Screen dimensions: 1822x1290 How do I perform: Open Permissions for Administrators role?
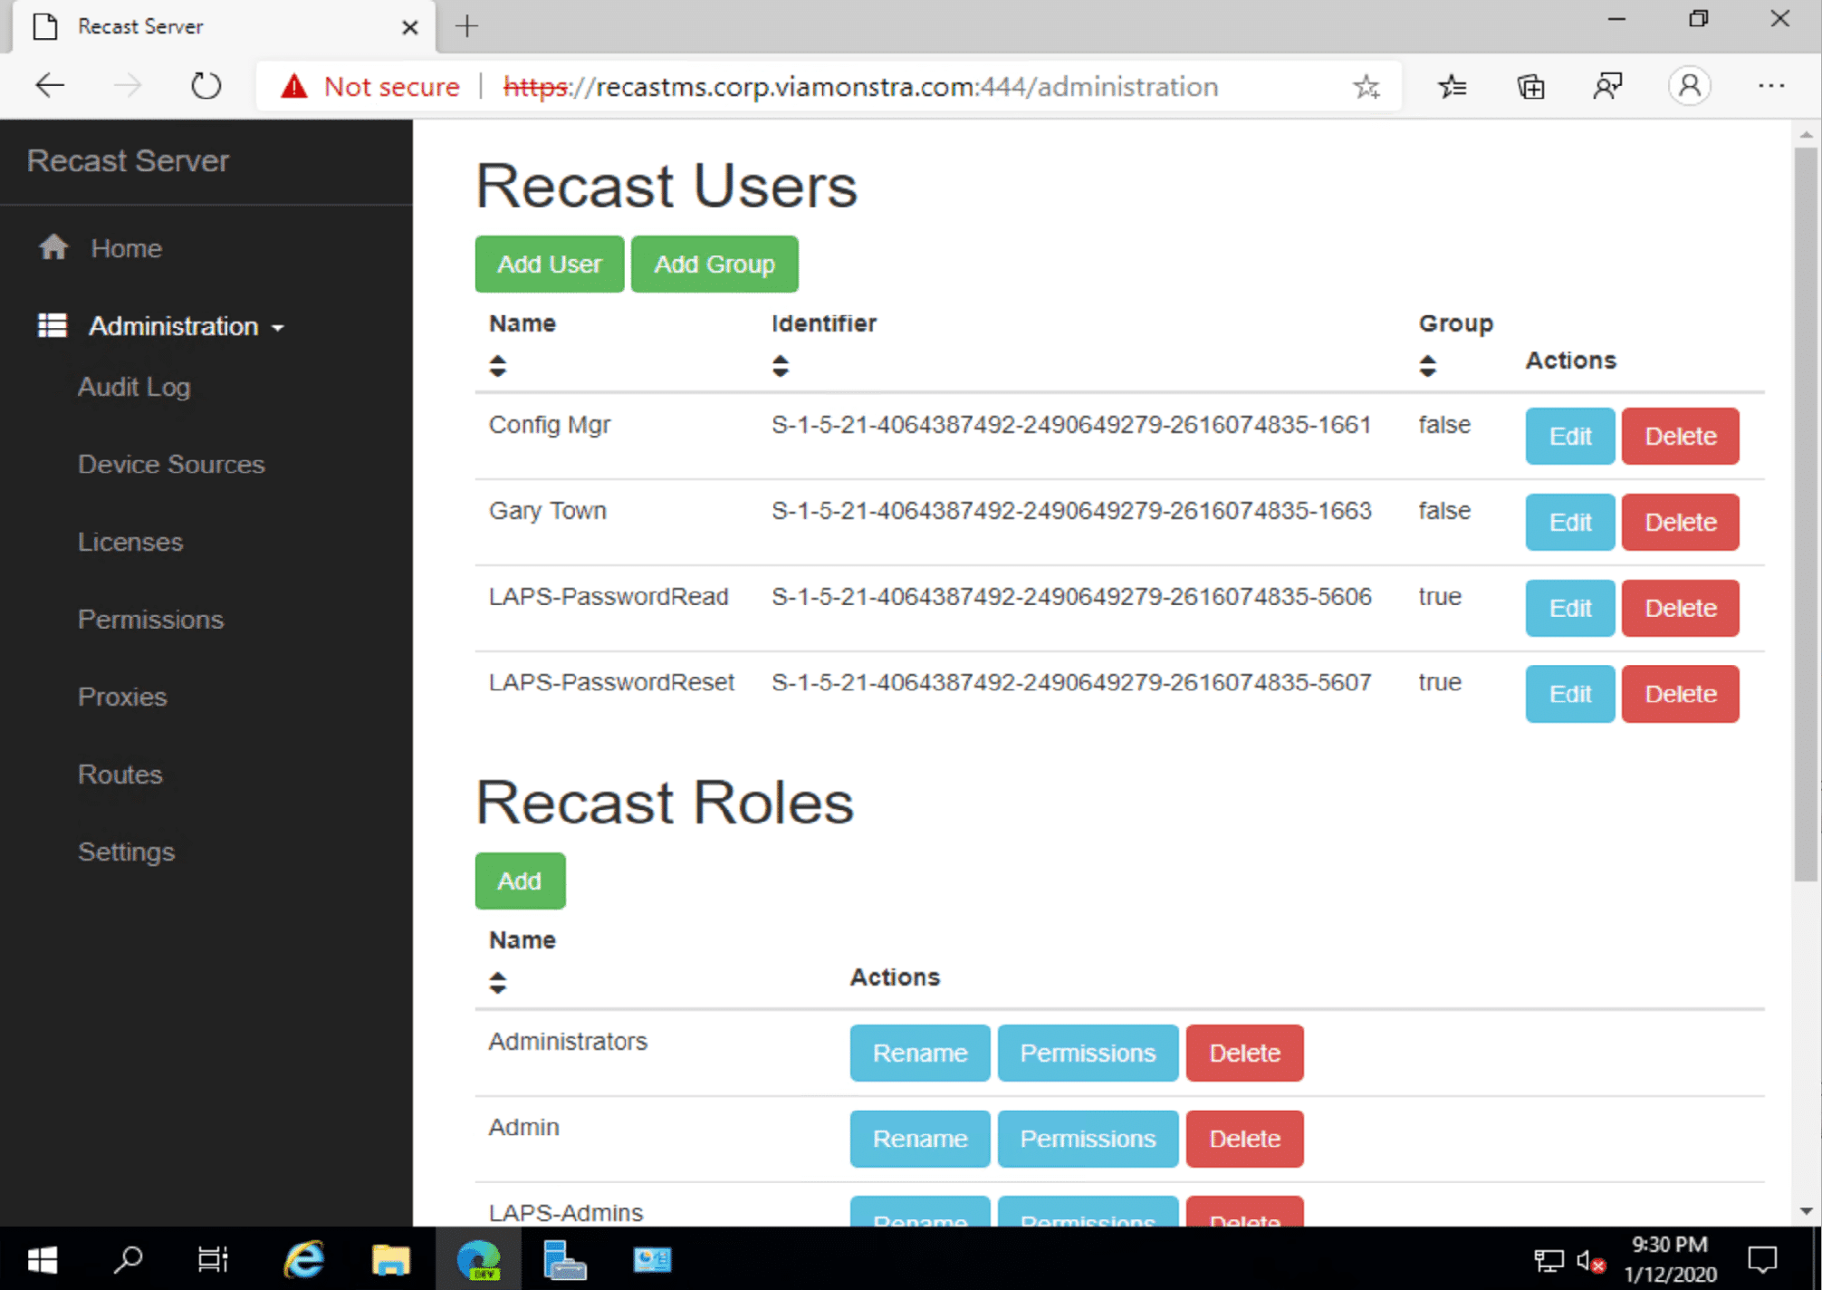tap(1088, 1053)
